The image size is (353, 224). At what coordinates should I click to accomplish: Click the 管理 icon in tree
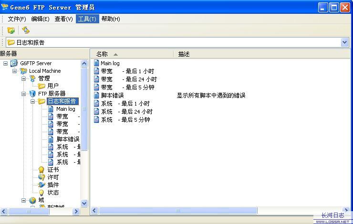[32, 78]
